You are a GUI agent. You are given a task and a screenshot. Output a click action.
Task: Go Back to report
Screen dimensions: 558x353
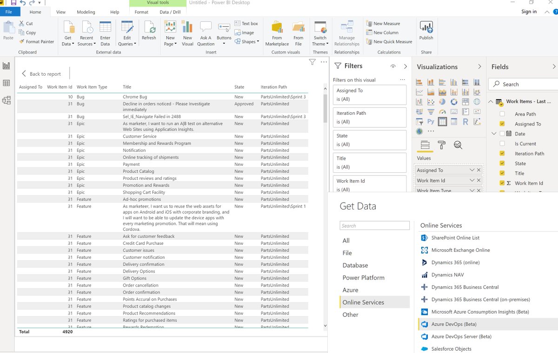coord(41,74)
